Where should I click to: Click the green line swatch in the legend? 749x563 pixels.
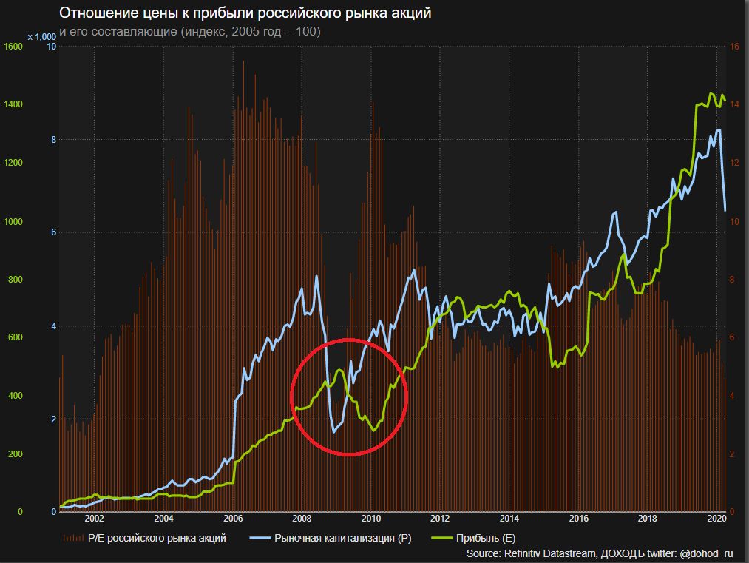(442, 538)
